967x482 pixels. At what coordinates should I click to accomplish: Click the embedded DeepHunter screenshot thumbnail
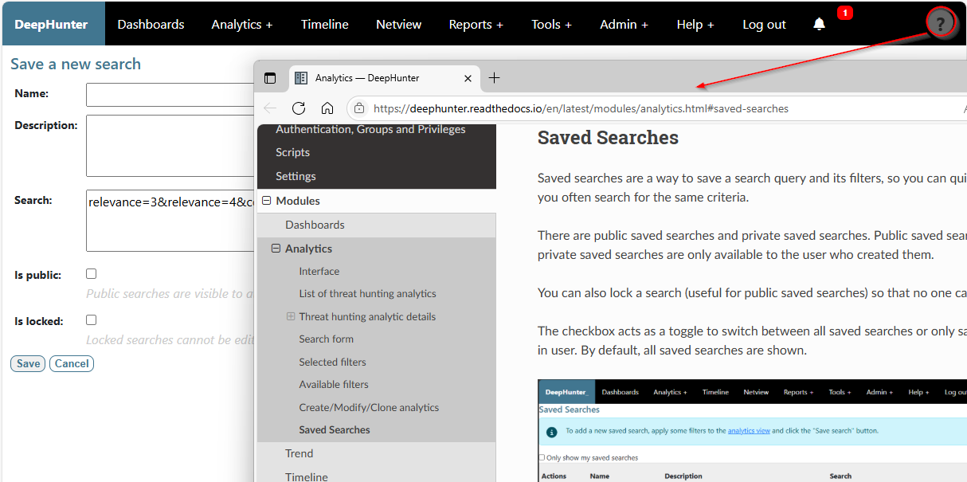tap(752, 430)
